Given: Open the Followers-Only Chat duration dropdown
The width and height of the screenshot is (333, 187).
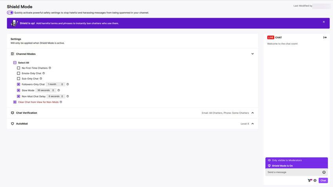Looking at the screenshot, I should [x=55, y=85].
